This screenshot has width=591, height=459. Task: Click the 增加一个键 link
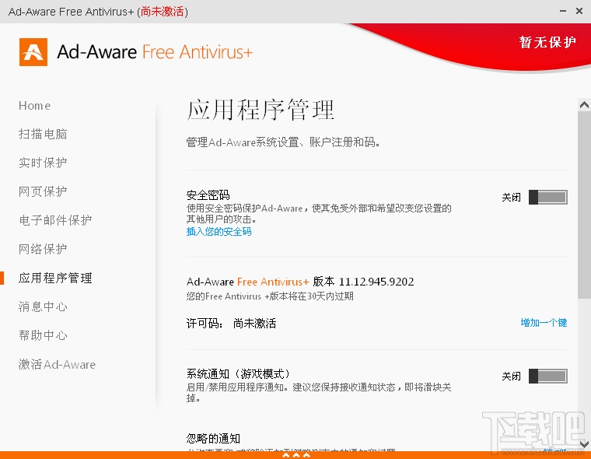(544, 323)
